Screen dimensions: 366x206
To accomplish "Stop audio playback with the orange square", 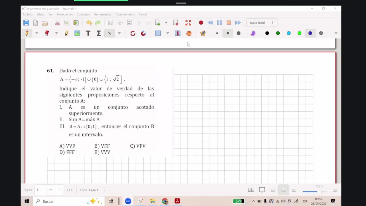I will [229, 23].
